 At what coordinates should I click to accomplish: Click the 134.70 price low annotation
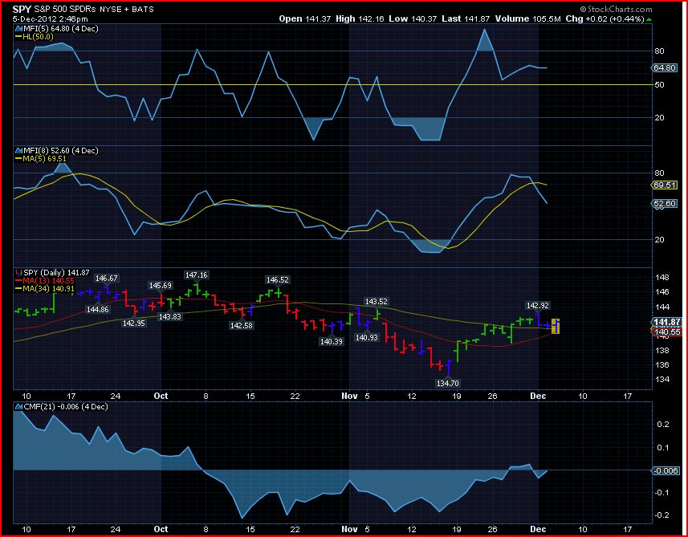[x=448, y=384]
